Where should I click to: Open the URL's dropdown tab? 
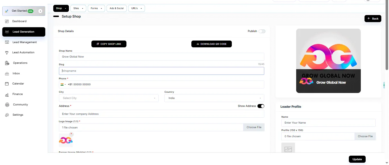point(136,8)
